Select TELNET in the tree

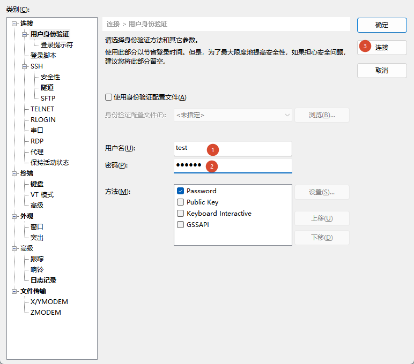pos(42,109)
